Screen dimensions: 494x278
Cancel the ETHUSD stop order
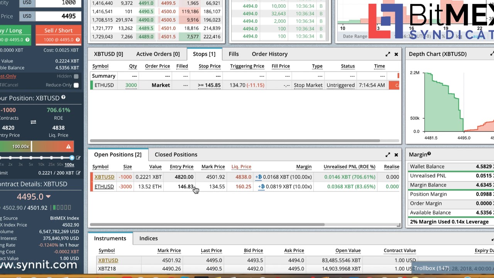click(394, 85)
